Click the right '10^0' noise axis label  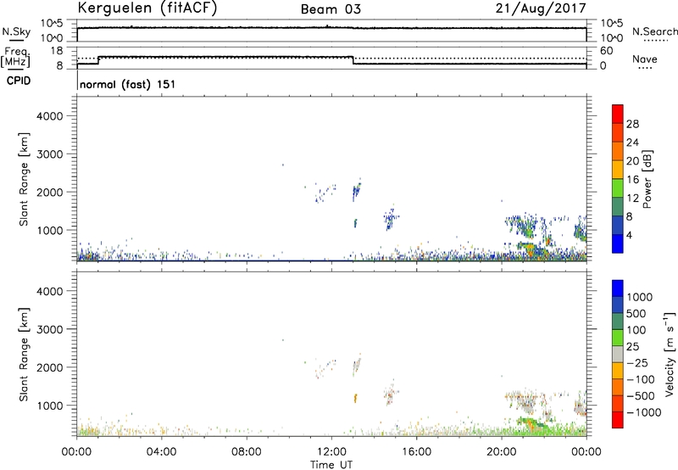point(612,38)
